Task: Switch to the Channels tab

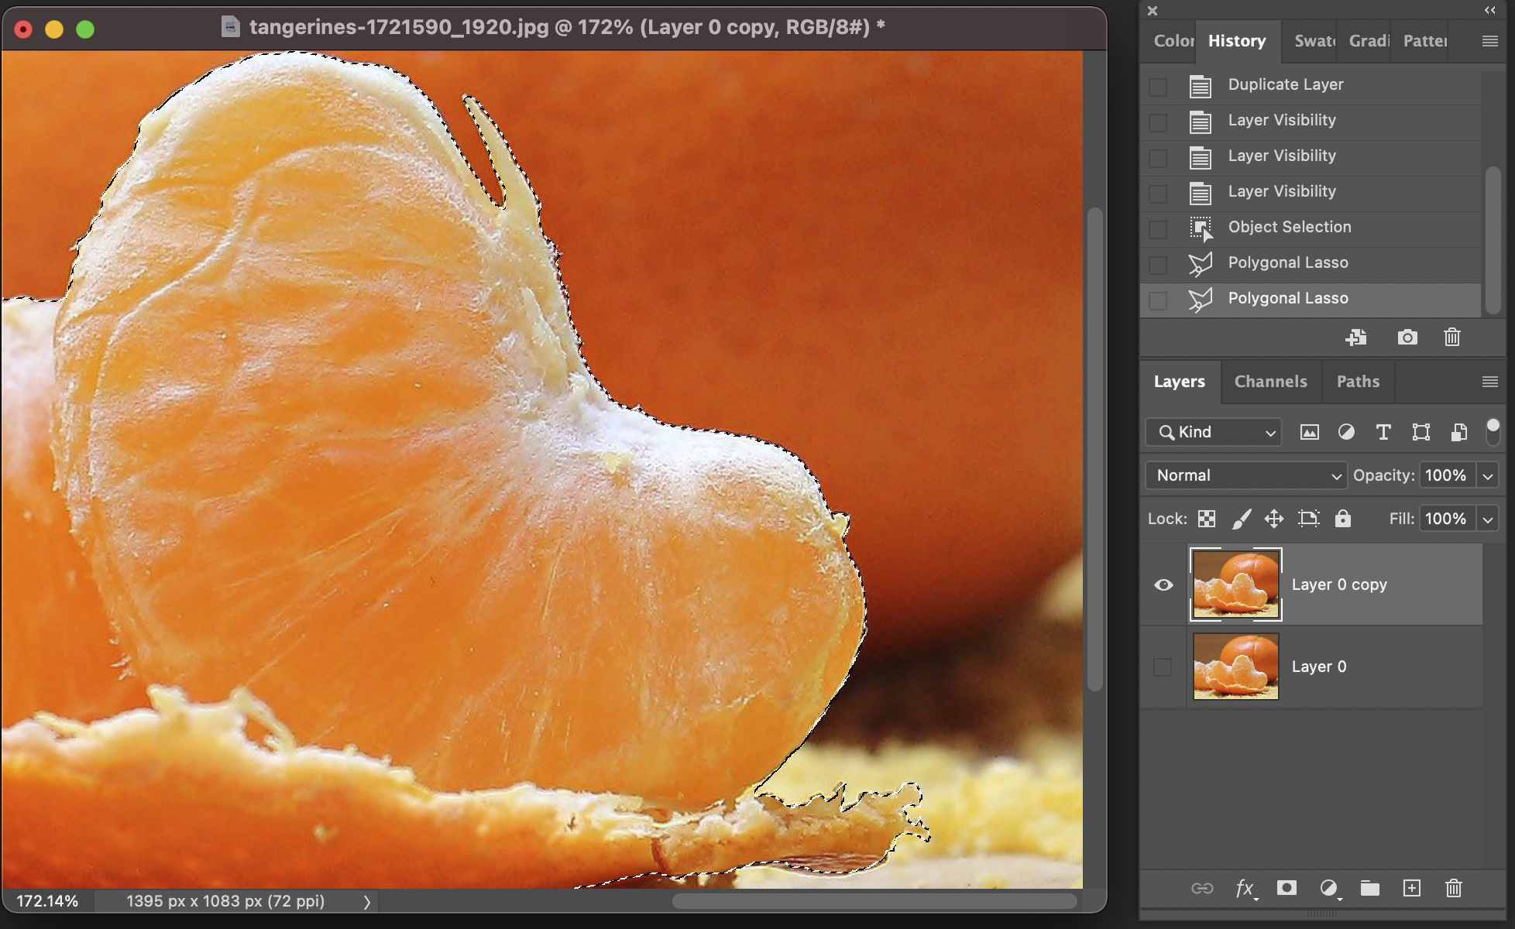Action: [x=1270, y=381]
